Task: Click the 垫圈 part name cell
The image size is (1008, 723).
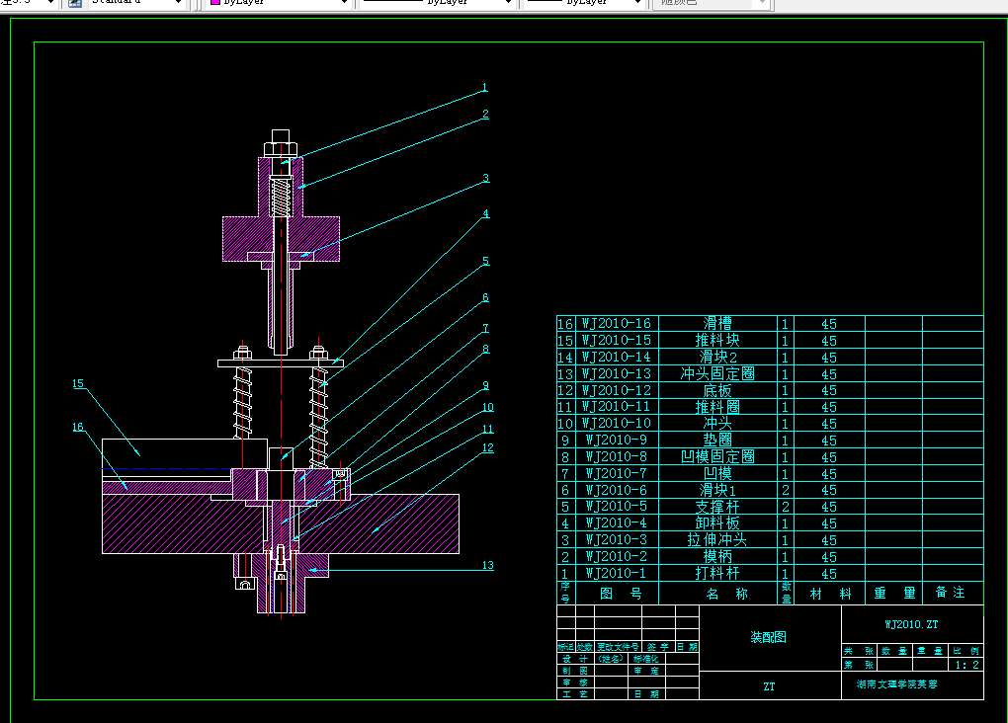Action: click(717, 441)
